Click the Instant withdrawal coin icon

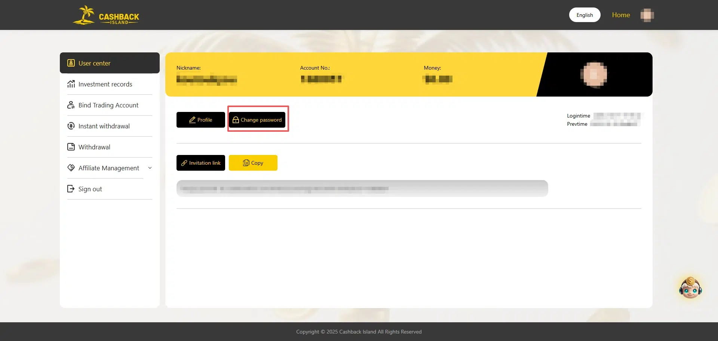click(x=71, y=126)
